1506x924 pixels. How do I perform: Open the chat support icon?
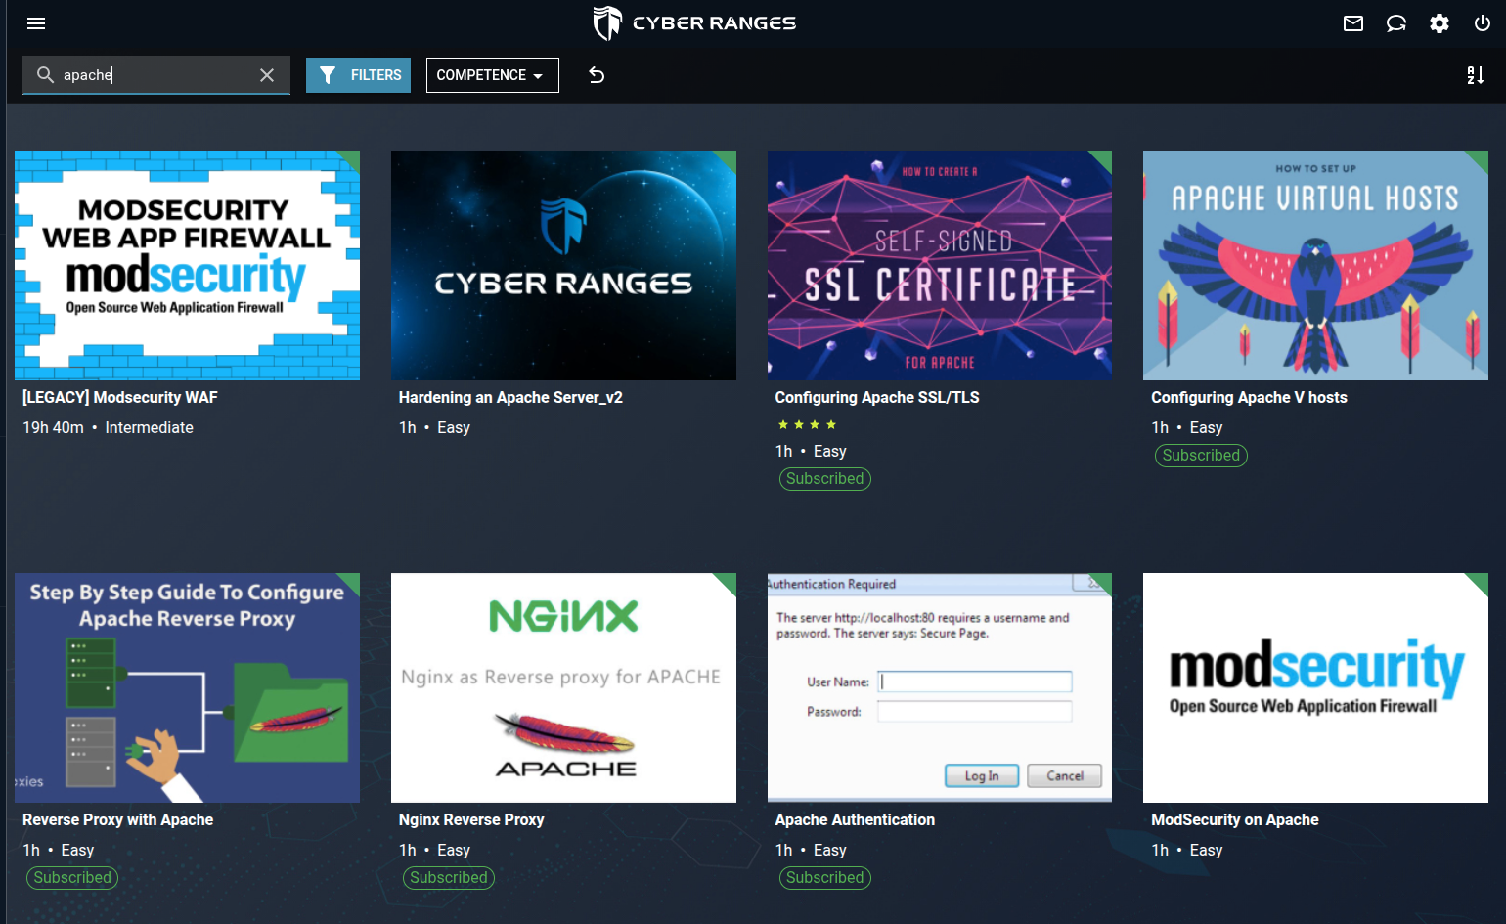pyautogui.click(x=1396, y=23)
